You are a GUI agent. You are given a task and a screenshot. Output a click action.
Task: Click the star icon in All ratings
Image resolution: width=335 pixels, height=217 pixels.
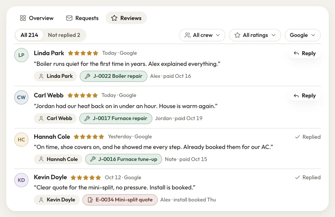(237, 35)
